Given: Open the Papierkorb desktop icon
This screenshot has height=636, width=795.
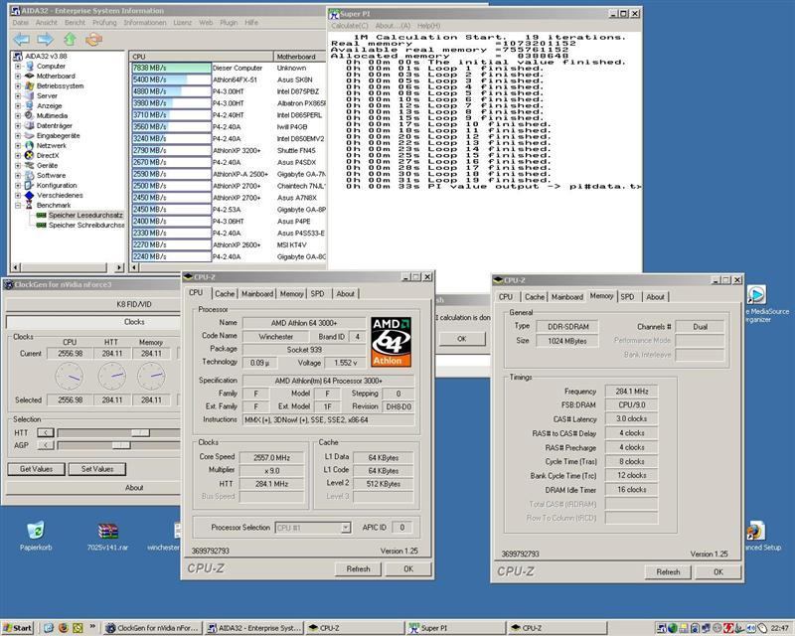Looking at the screenshot, I should [x=36, y=536].
